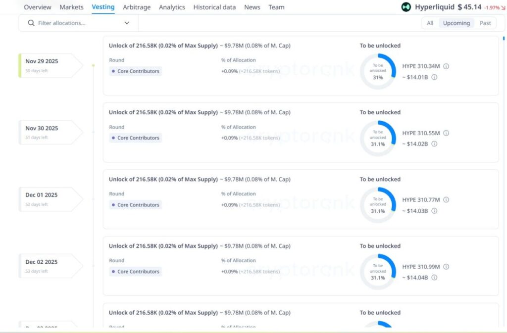This screenshot has width=507, height=333.
Task: Click info icon beside ~$14.03B value
Action: click(434, 211)
